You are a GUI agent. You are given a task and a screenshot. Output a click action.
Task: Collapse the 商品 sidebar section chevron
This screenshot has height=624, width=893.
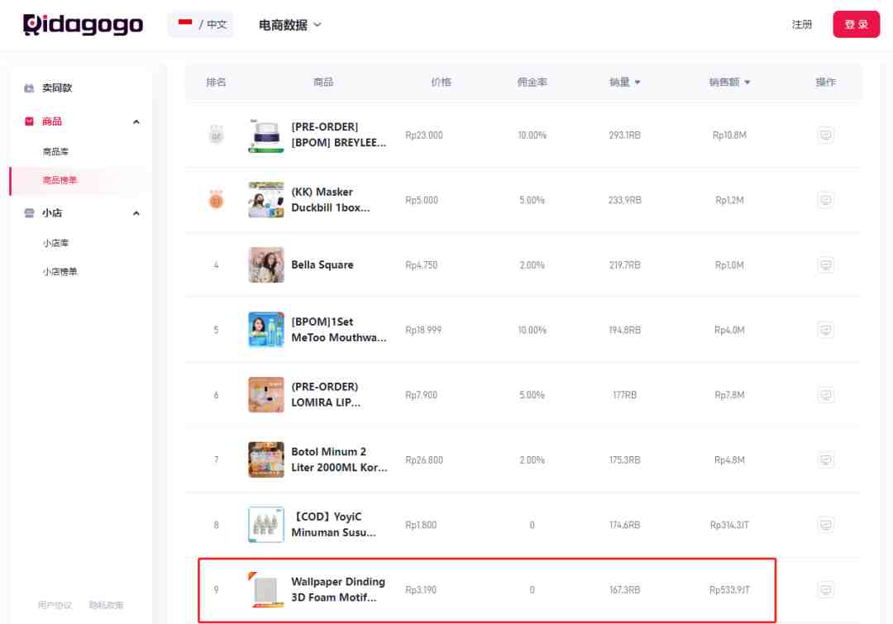136,121
